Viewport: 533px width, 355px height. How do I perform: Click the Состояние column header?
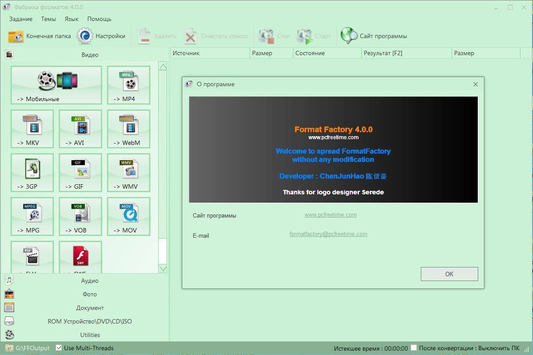(327, 53)
